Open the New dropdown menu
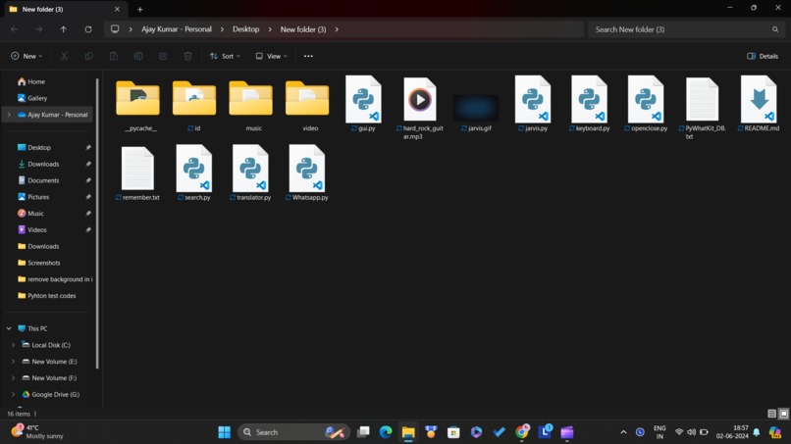The height and width of the screenshot is (444, 791). tap(26, 56)
